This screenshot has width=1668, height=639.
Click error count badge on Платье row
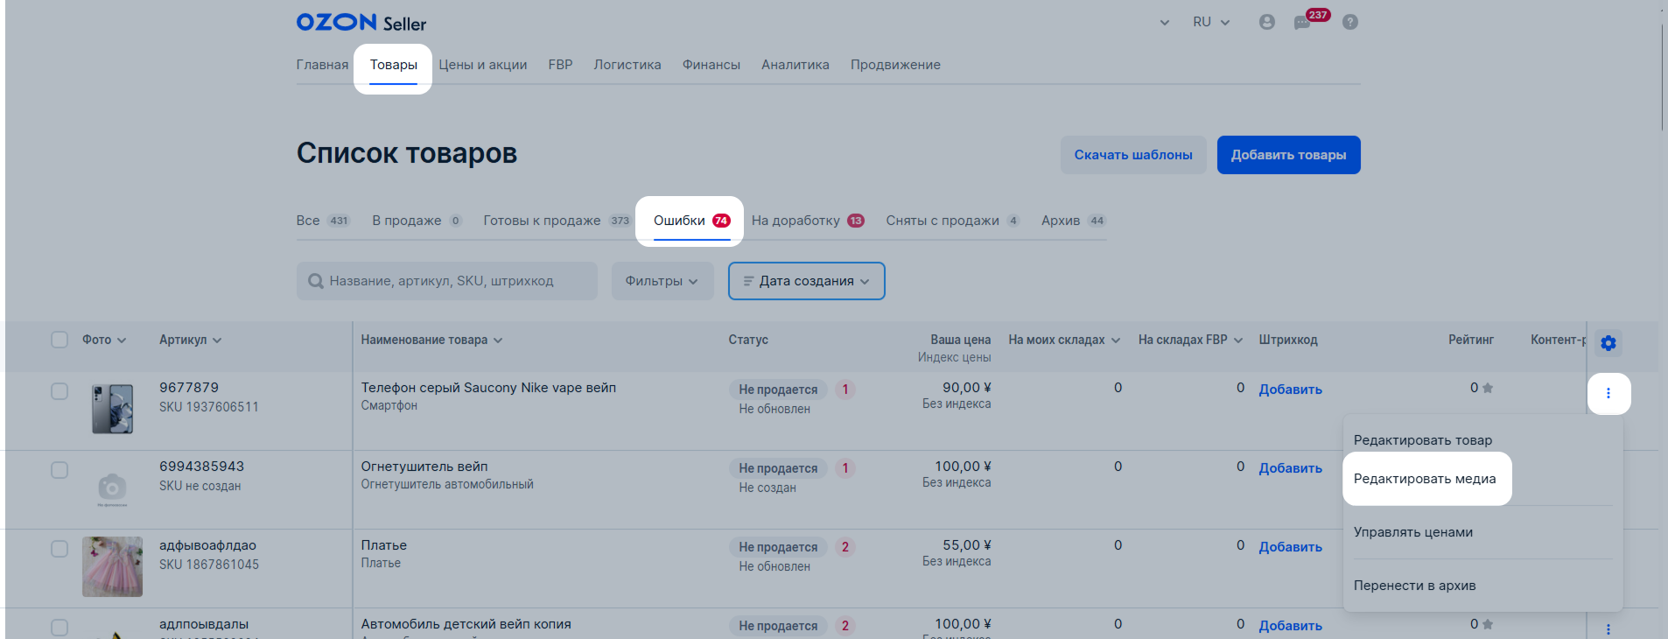[x=845, y=547]
